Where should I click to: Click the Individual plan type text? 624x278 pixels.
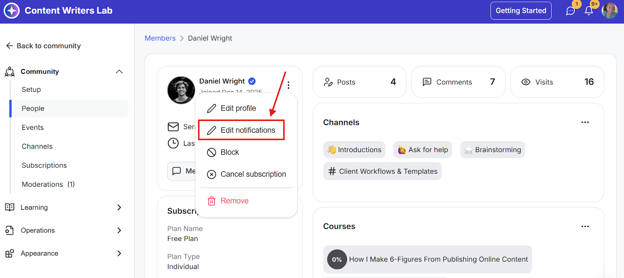pyautogui.click(x=183, y=267)
